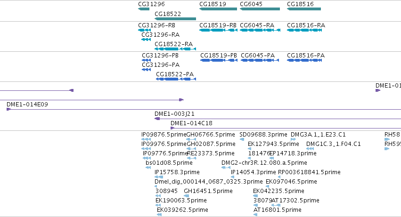Click the CG31296-RA transcript label

tap(160, 35)
